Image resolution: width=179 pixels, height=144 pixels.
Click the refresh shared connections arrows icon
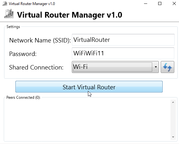pos(167,67)
